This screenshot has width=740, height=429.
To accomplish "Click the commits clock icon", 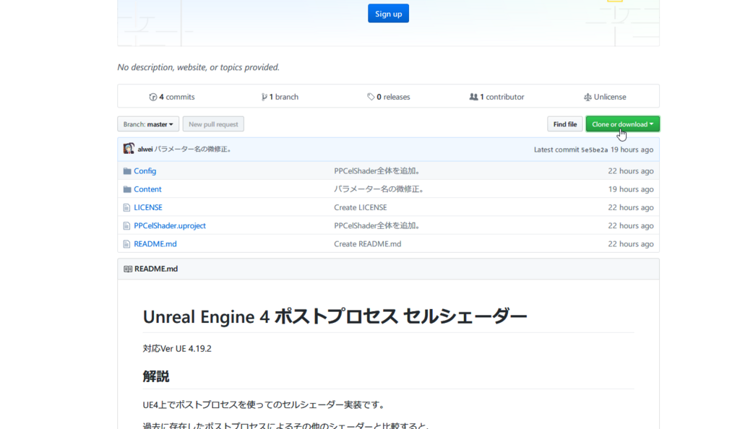I will coord(153,97).
